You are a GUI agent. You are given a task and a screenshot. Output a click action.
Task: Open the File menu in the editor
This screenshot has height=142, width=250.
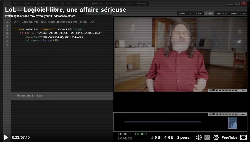pyautogui.click(x=17, y=3)
